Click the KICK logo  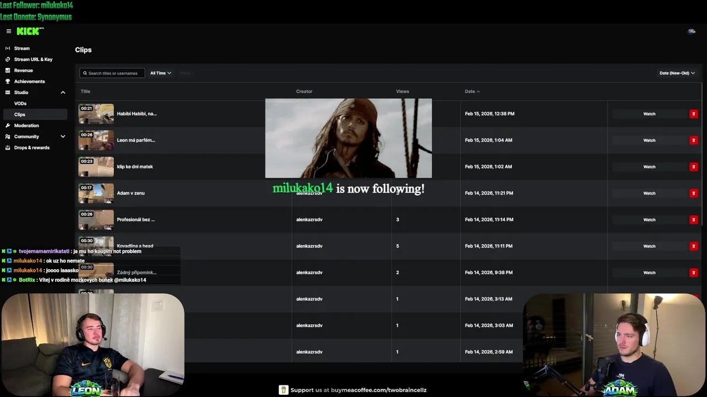[x=30, y=31]
